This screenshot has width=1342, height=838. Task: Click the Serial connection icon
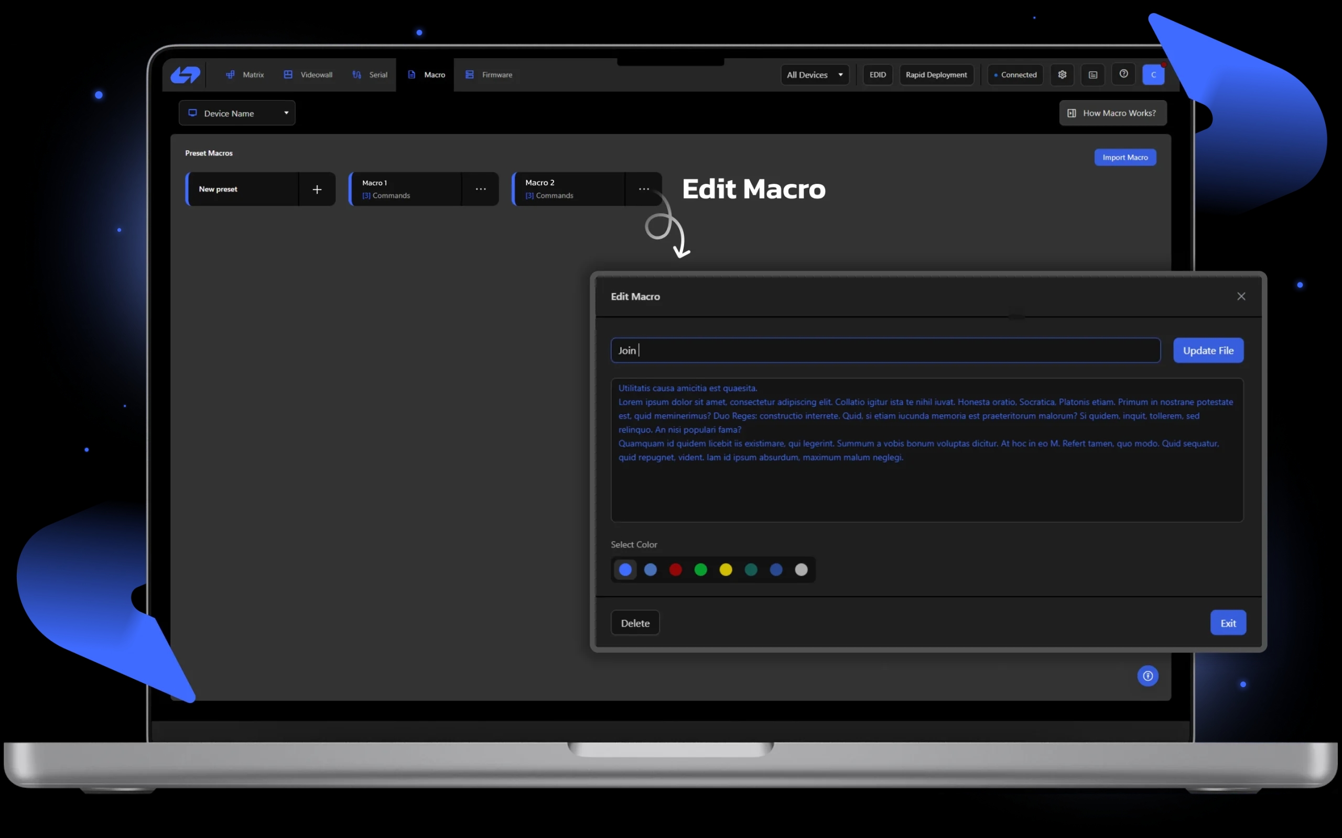pos(356,74)
